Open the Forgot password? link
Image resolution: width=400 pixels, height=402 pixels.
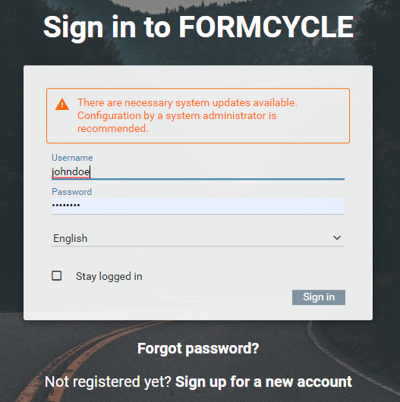pos(198,349)
